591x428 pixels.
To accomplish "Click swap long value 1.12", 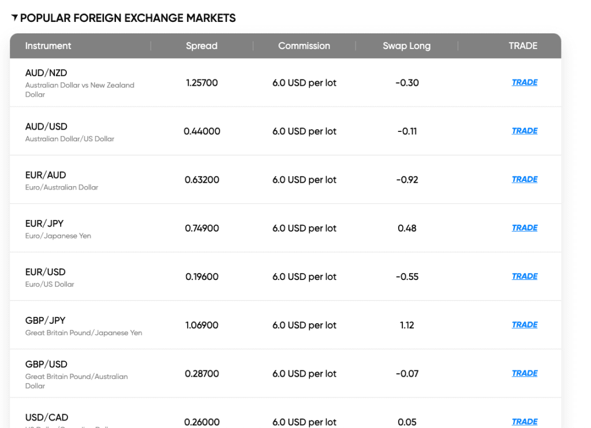I will click(x=407, y=325).
